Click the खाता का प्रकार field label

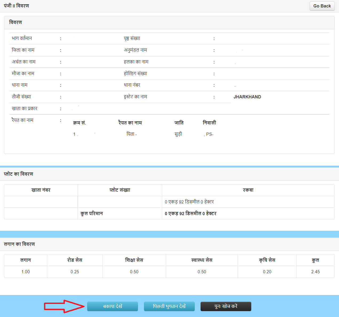(x=25, y=109)
